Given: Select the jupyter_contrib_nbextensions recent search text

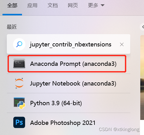Looking at the screenshot, I should click(71, 45).
